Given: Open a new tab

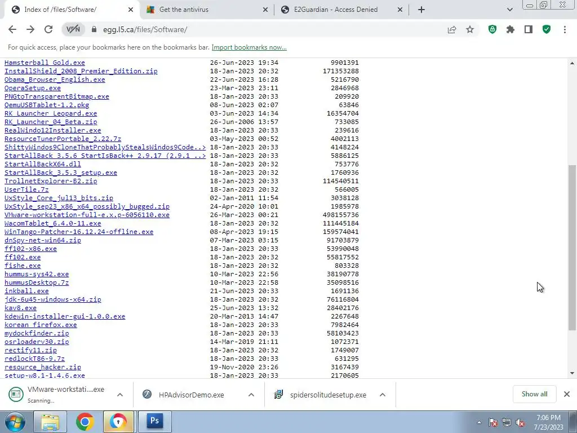Looking at the screenshot, I should (x=421, y=10).
